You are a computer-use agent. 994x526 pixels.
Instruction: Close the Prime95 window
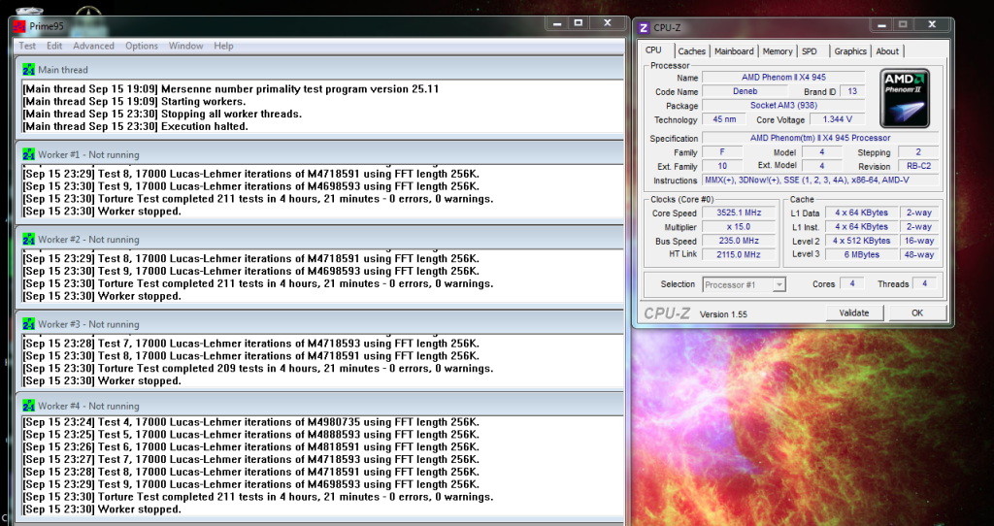tap(608, 23)
